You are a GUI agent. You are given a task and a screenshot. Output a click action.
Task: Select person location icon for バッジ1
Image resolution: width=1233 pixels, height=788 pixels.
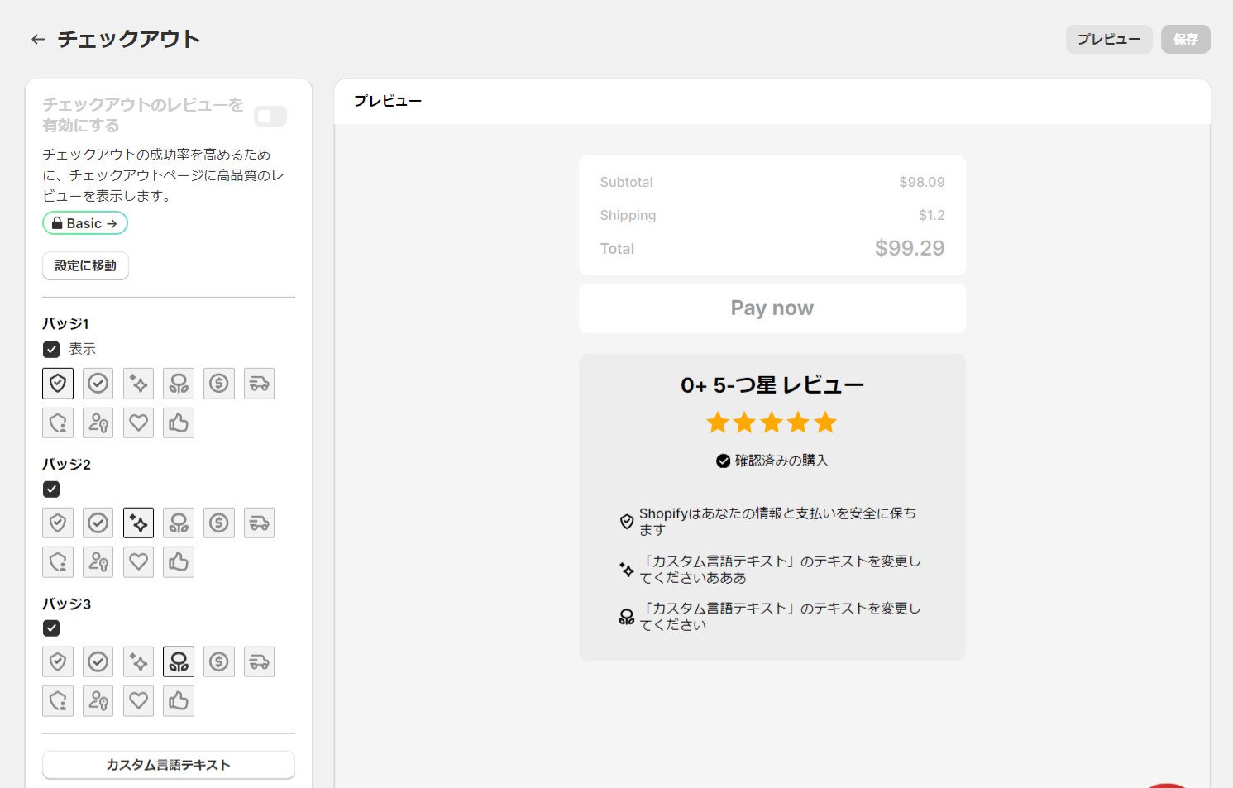pyautogui.click(x=98, y=423)
